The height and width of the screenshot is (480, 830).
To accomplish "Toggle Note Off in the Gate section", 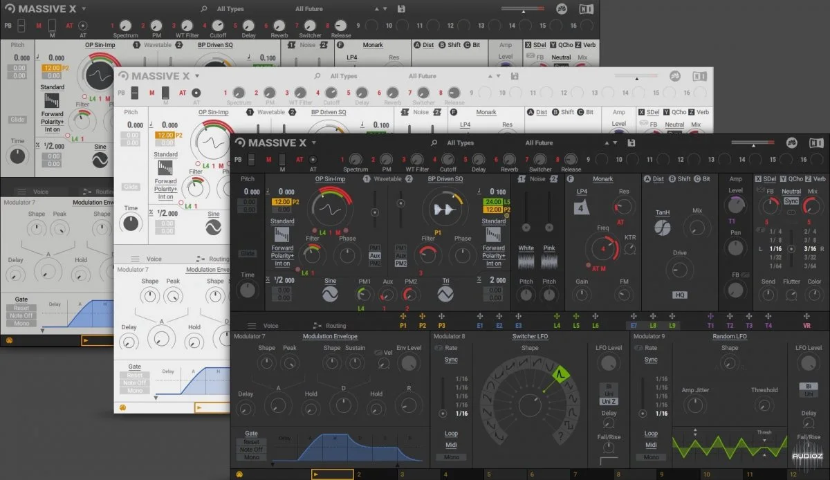I will (x=251, y=450).
